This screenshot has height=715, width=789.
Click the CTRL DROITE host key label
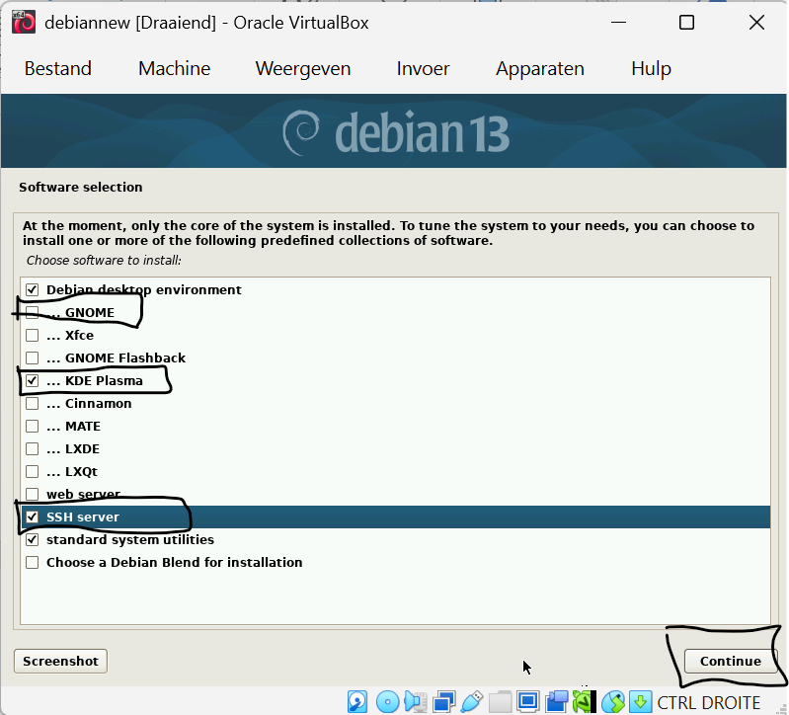(708, 702)
